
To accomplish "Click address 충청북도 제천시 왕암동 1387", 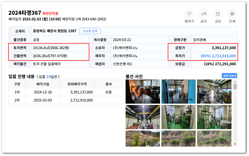I will [55, 31].
